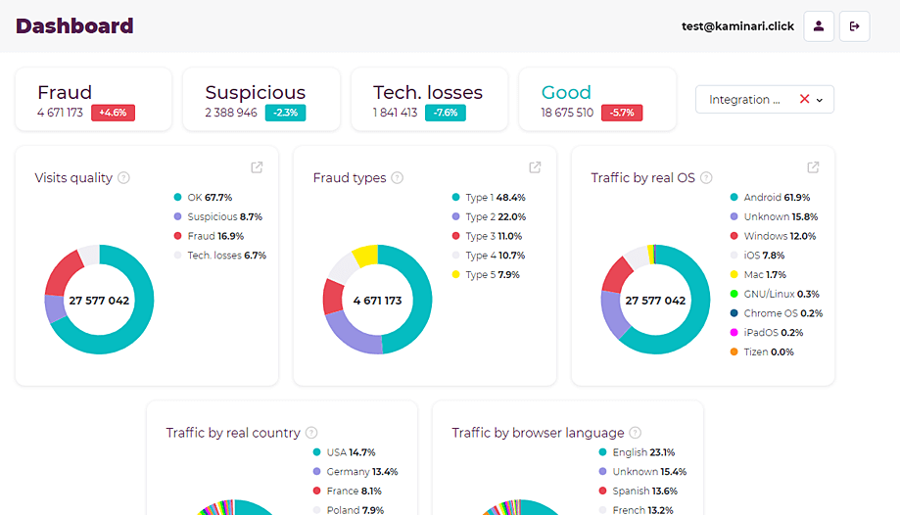Select the Good summary card
Viewport: 900px width, 515px height.
coord(596,100)
